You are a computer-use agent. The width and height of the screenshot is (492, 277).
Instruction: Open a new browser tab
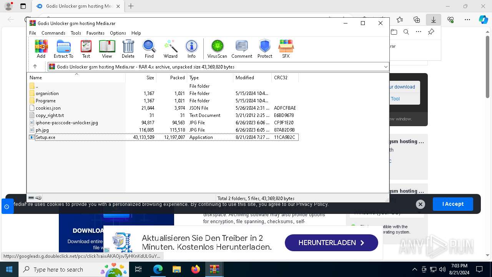point(131,6)
